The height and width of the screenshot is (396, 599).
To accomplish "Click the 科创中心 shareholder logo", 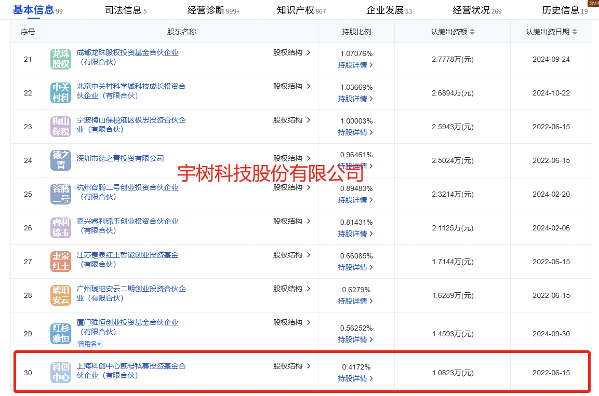I will (61, 372).
